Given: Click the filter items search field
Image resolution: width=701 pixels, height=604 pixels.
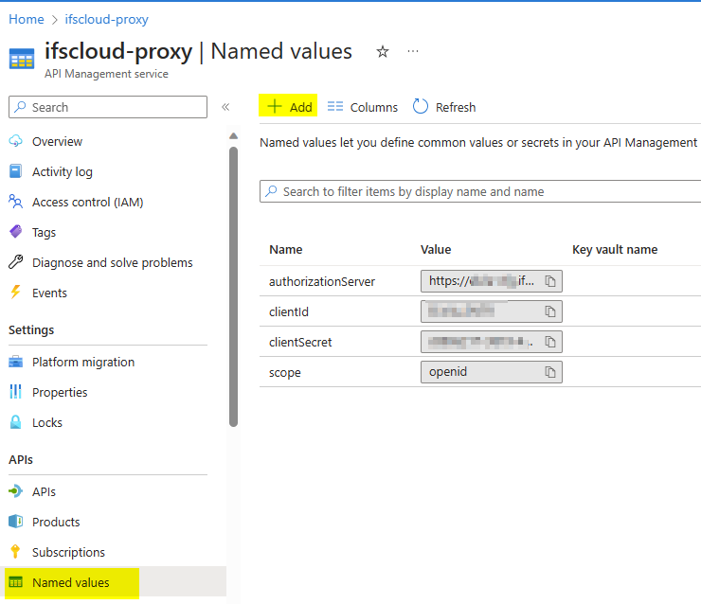Looking at the screenshot, I should (x=483, y=191).
